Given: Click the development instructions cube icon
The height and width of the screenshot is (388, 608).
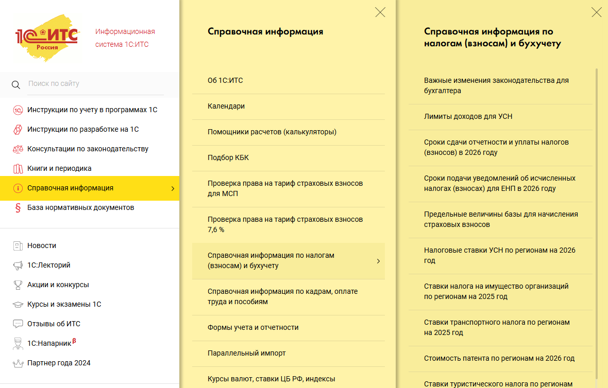Looking at the screenshot, I should [18, 129].
